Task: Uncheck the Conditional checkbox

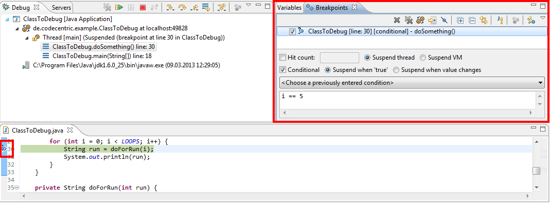Action: tap(282, 70)
